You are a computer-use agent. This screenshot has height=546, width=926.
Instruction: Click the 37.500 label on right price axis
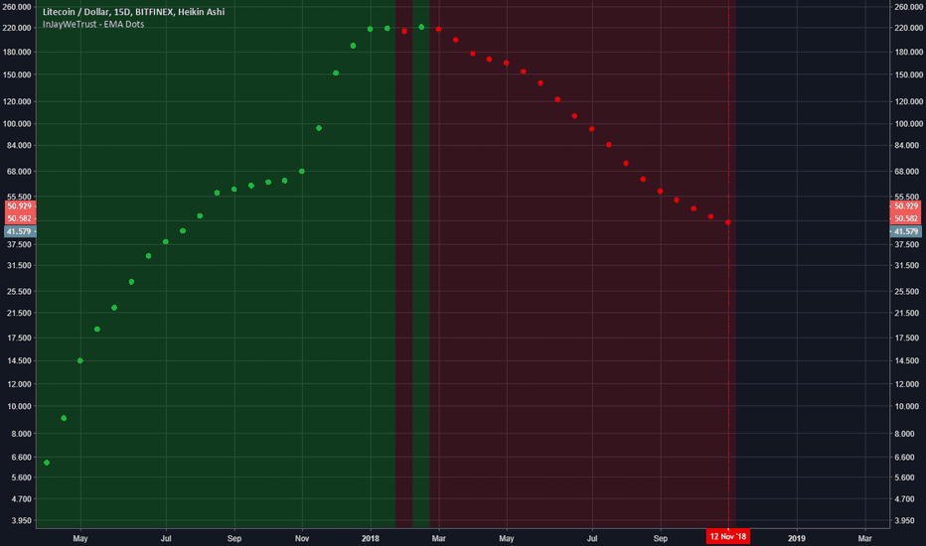click(x=907, y=244)
